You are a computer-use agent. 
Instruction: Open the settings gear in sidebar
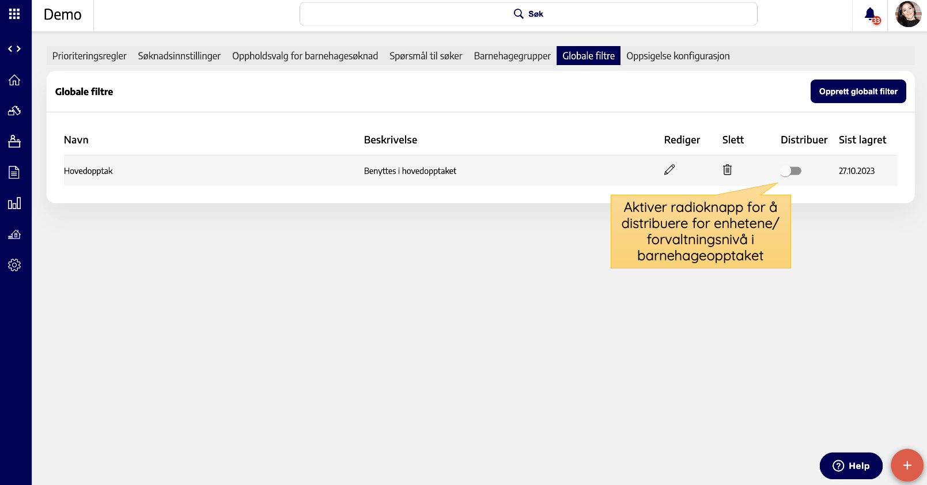click(14, 265)
